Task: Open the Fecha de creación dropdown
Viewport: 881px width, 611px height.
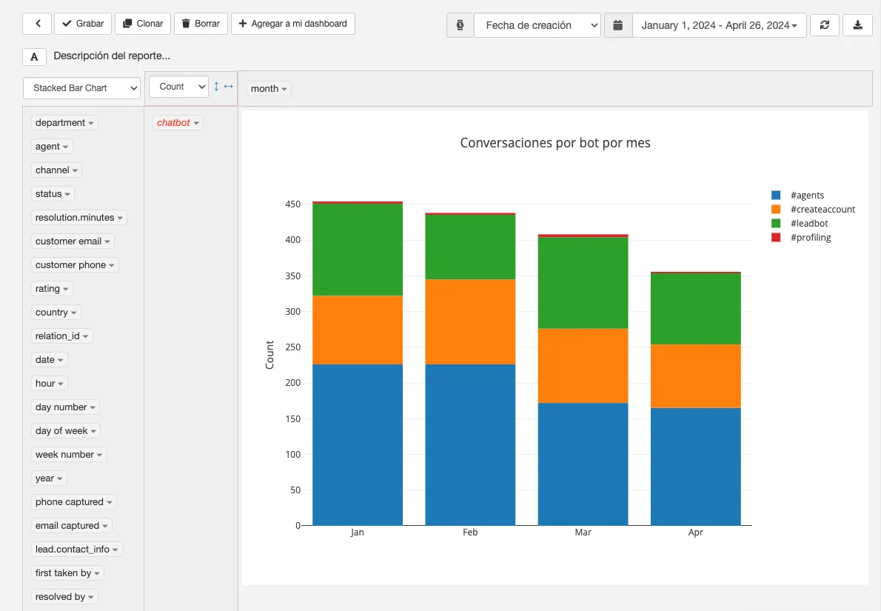Action: point(537,25)
